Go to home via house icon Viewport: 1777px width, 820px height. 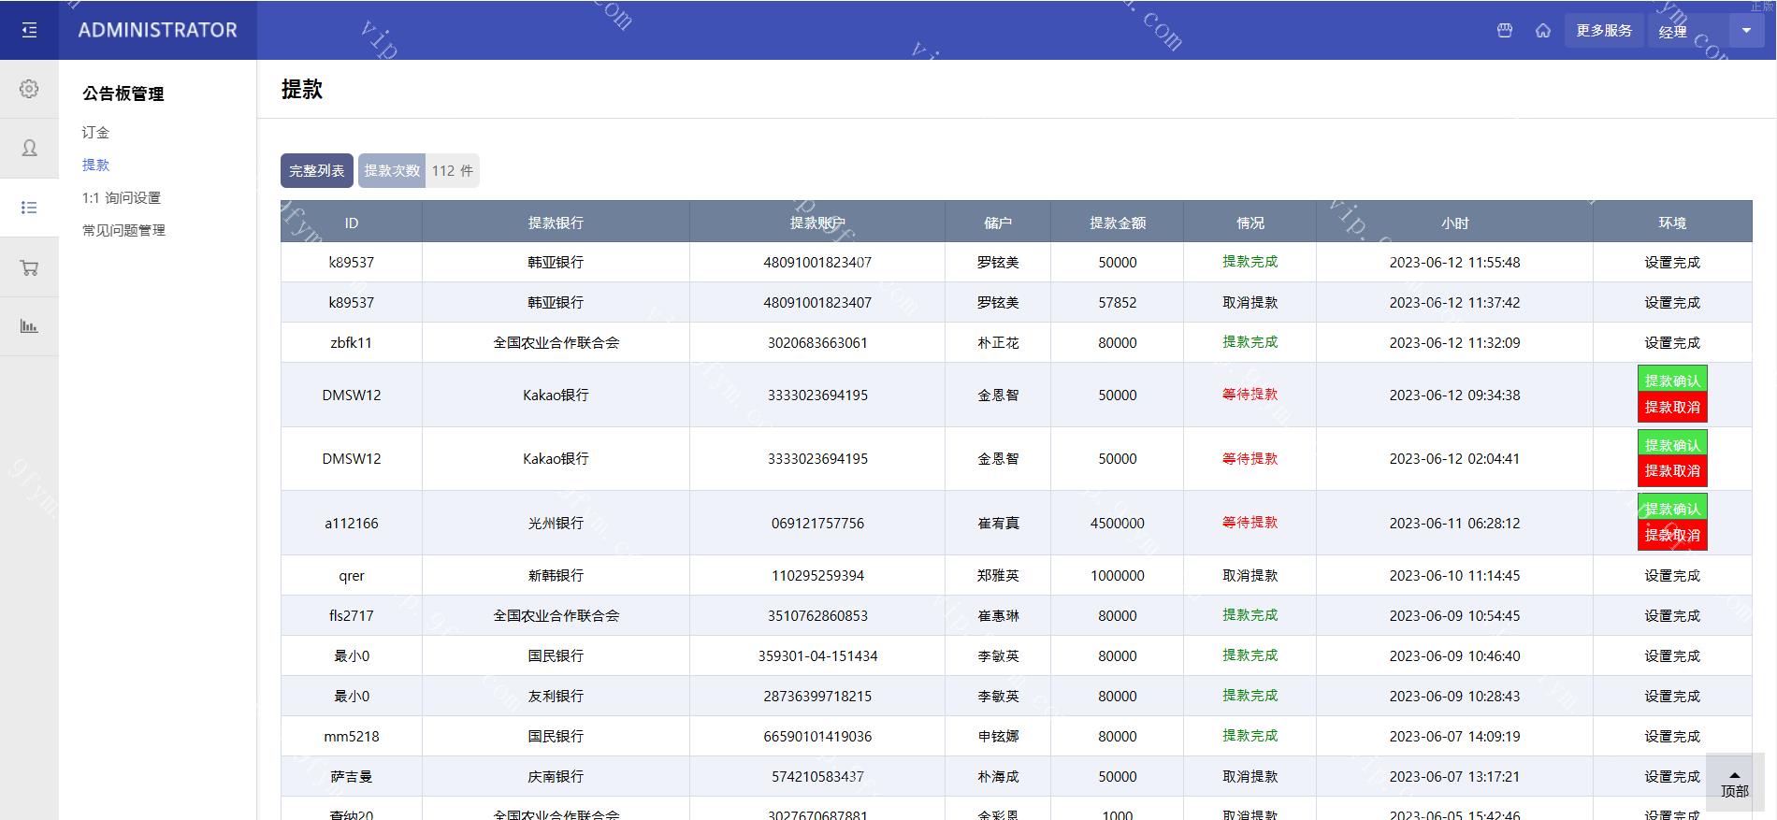(x=1542, y=31)
